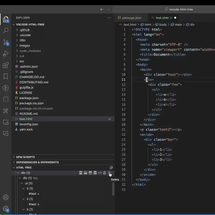Open CONTRIBUTING.md in the explorer
The width and height of the screenshot is (215, 215).
[63, 82]
